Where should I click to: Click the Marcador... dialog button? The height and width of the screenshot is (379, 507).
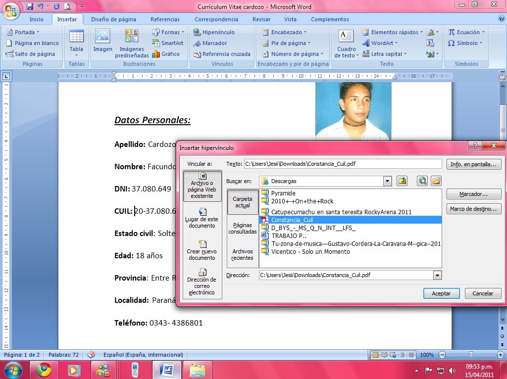click(x=473, y=194)
